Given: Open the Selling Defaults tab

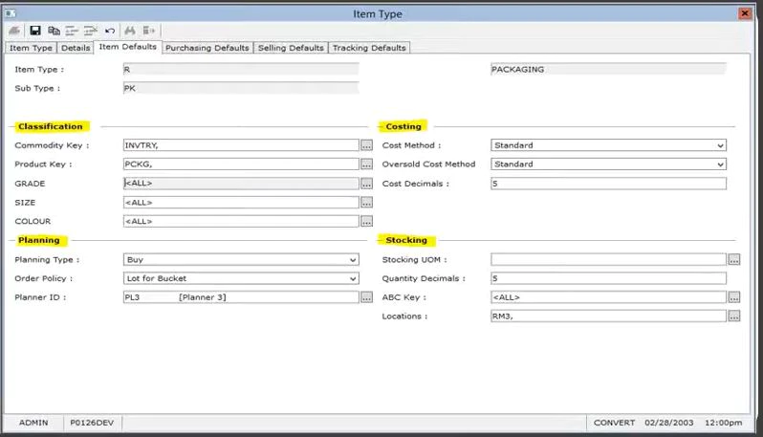Looking at the screenshot, I should (x=291, y=48).
